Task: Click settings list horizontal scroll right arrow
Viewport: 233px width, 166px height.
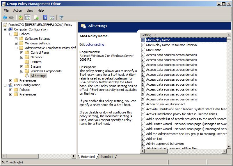Action: tap(224, 151)
